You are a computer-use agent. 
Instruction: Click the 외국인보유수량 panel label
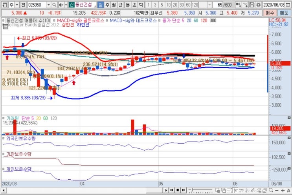[x=21, y=138]
